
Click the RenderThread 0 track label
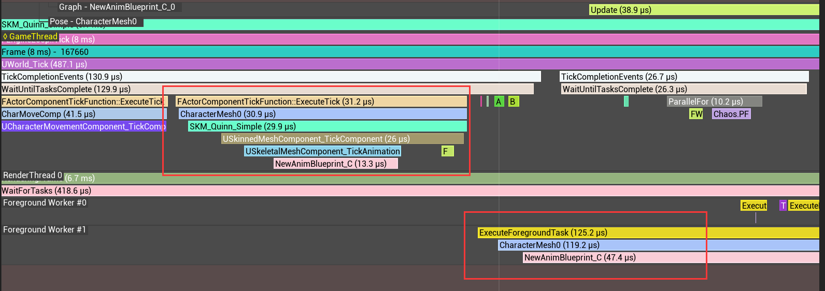tap(32, 176)
